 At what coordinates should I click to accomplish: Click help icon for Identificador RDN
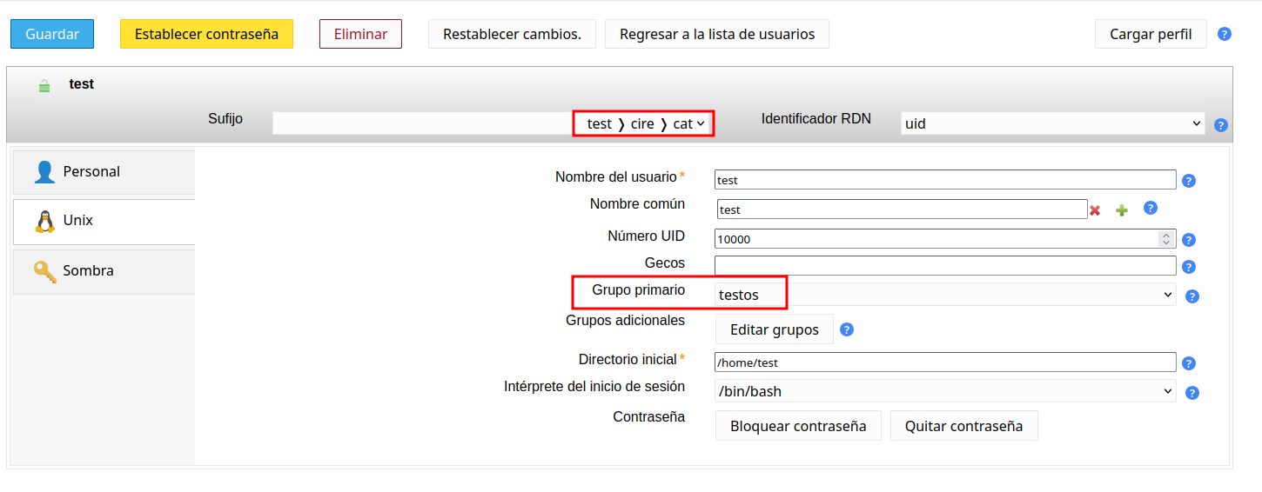click(x=1221, y=125)
